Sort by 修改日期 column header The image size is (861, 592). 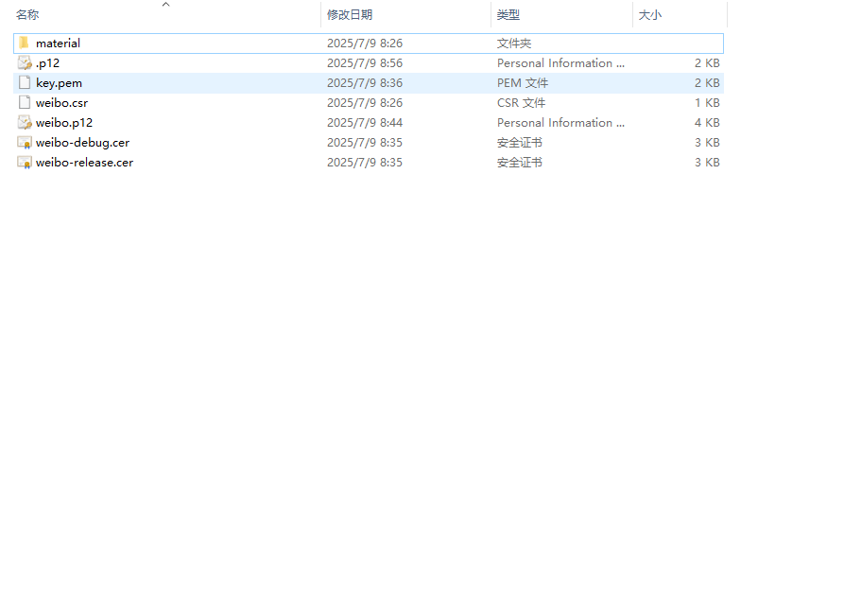click(350, 15)
